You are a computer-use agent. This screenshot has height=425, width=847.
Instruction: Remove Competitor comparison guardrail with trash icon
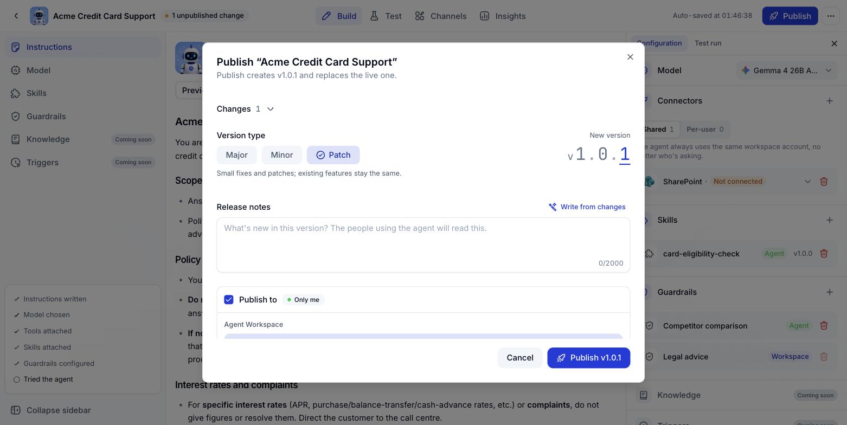click(824, 326)
